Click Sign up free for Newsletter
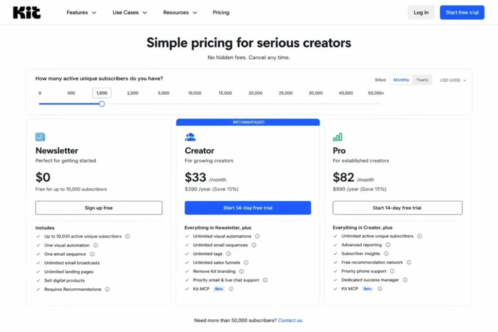Image resolution: width=498 pixels, height=332 pixels. 99,208
